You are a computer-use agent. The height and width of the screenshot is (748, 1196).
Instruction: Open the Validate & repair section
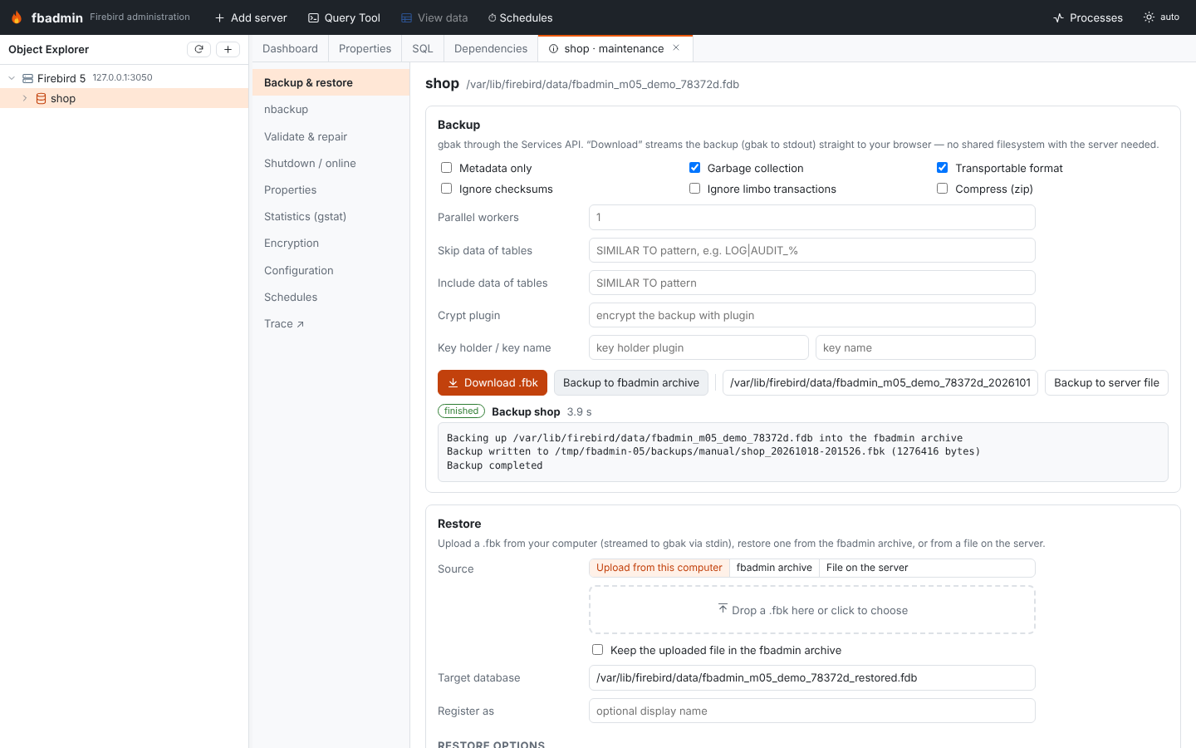tap(331, 136)
